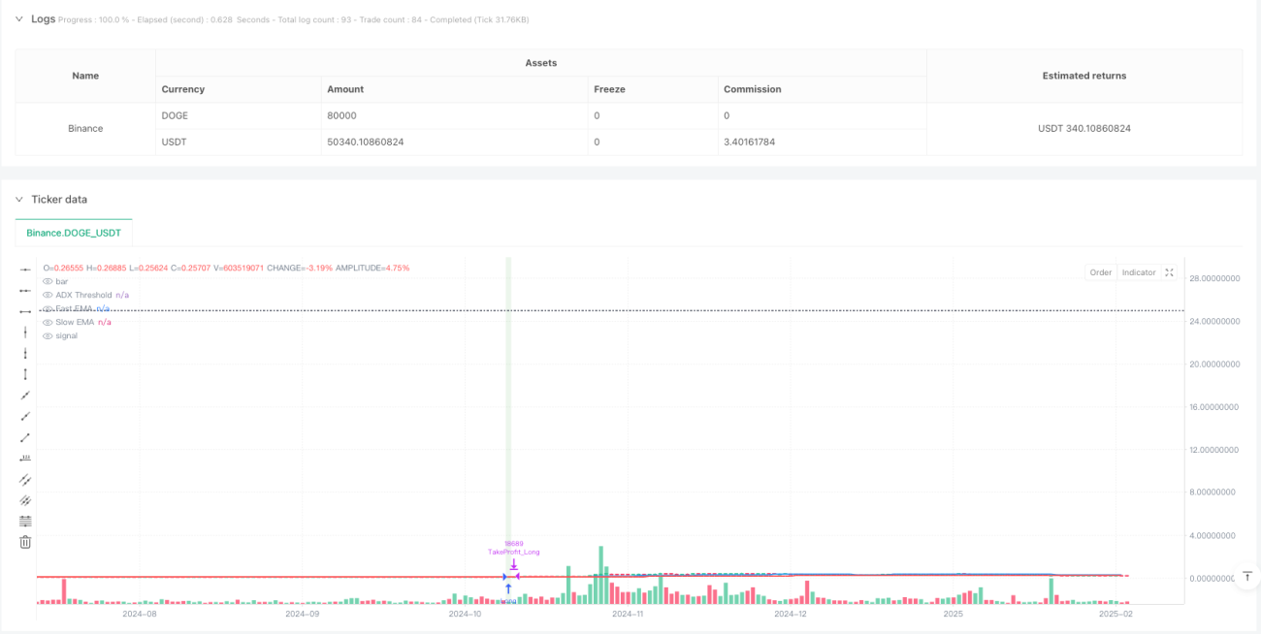Toggle visibility of the bar series
This screenshot has width=1261, height=634.
[x=48, y=281]
